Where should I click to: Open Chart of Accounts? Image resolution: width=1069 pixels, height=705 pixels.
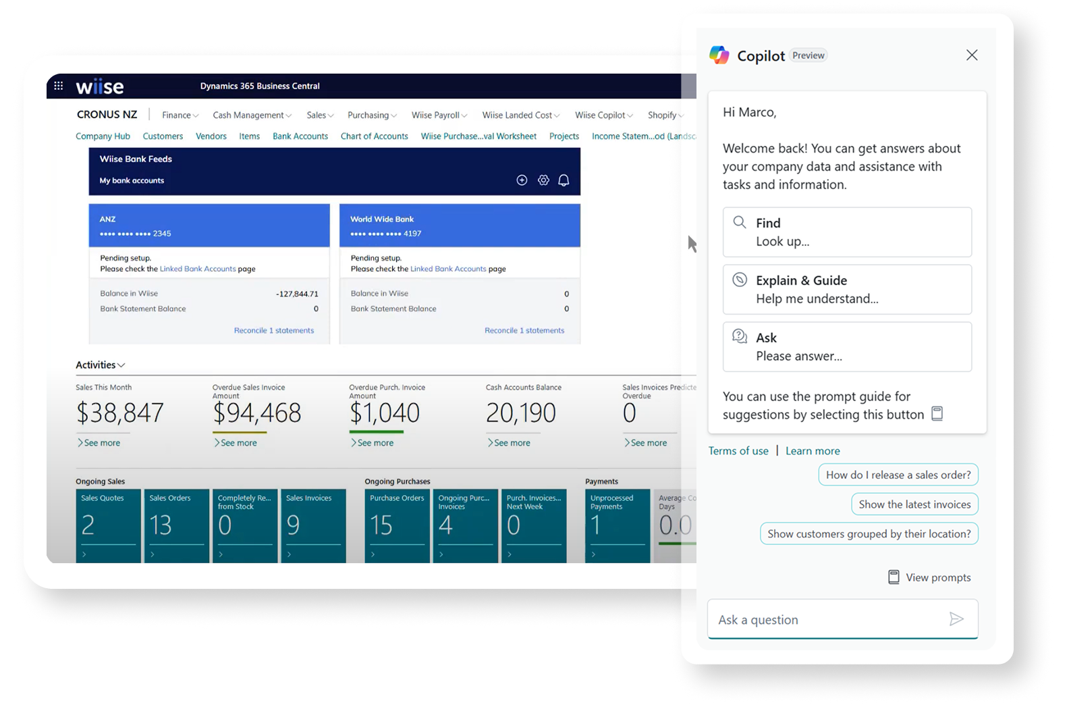(375, 136)
